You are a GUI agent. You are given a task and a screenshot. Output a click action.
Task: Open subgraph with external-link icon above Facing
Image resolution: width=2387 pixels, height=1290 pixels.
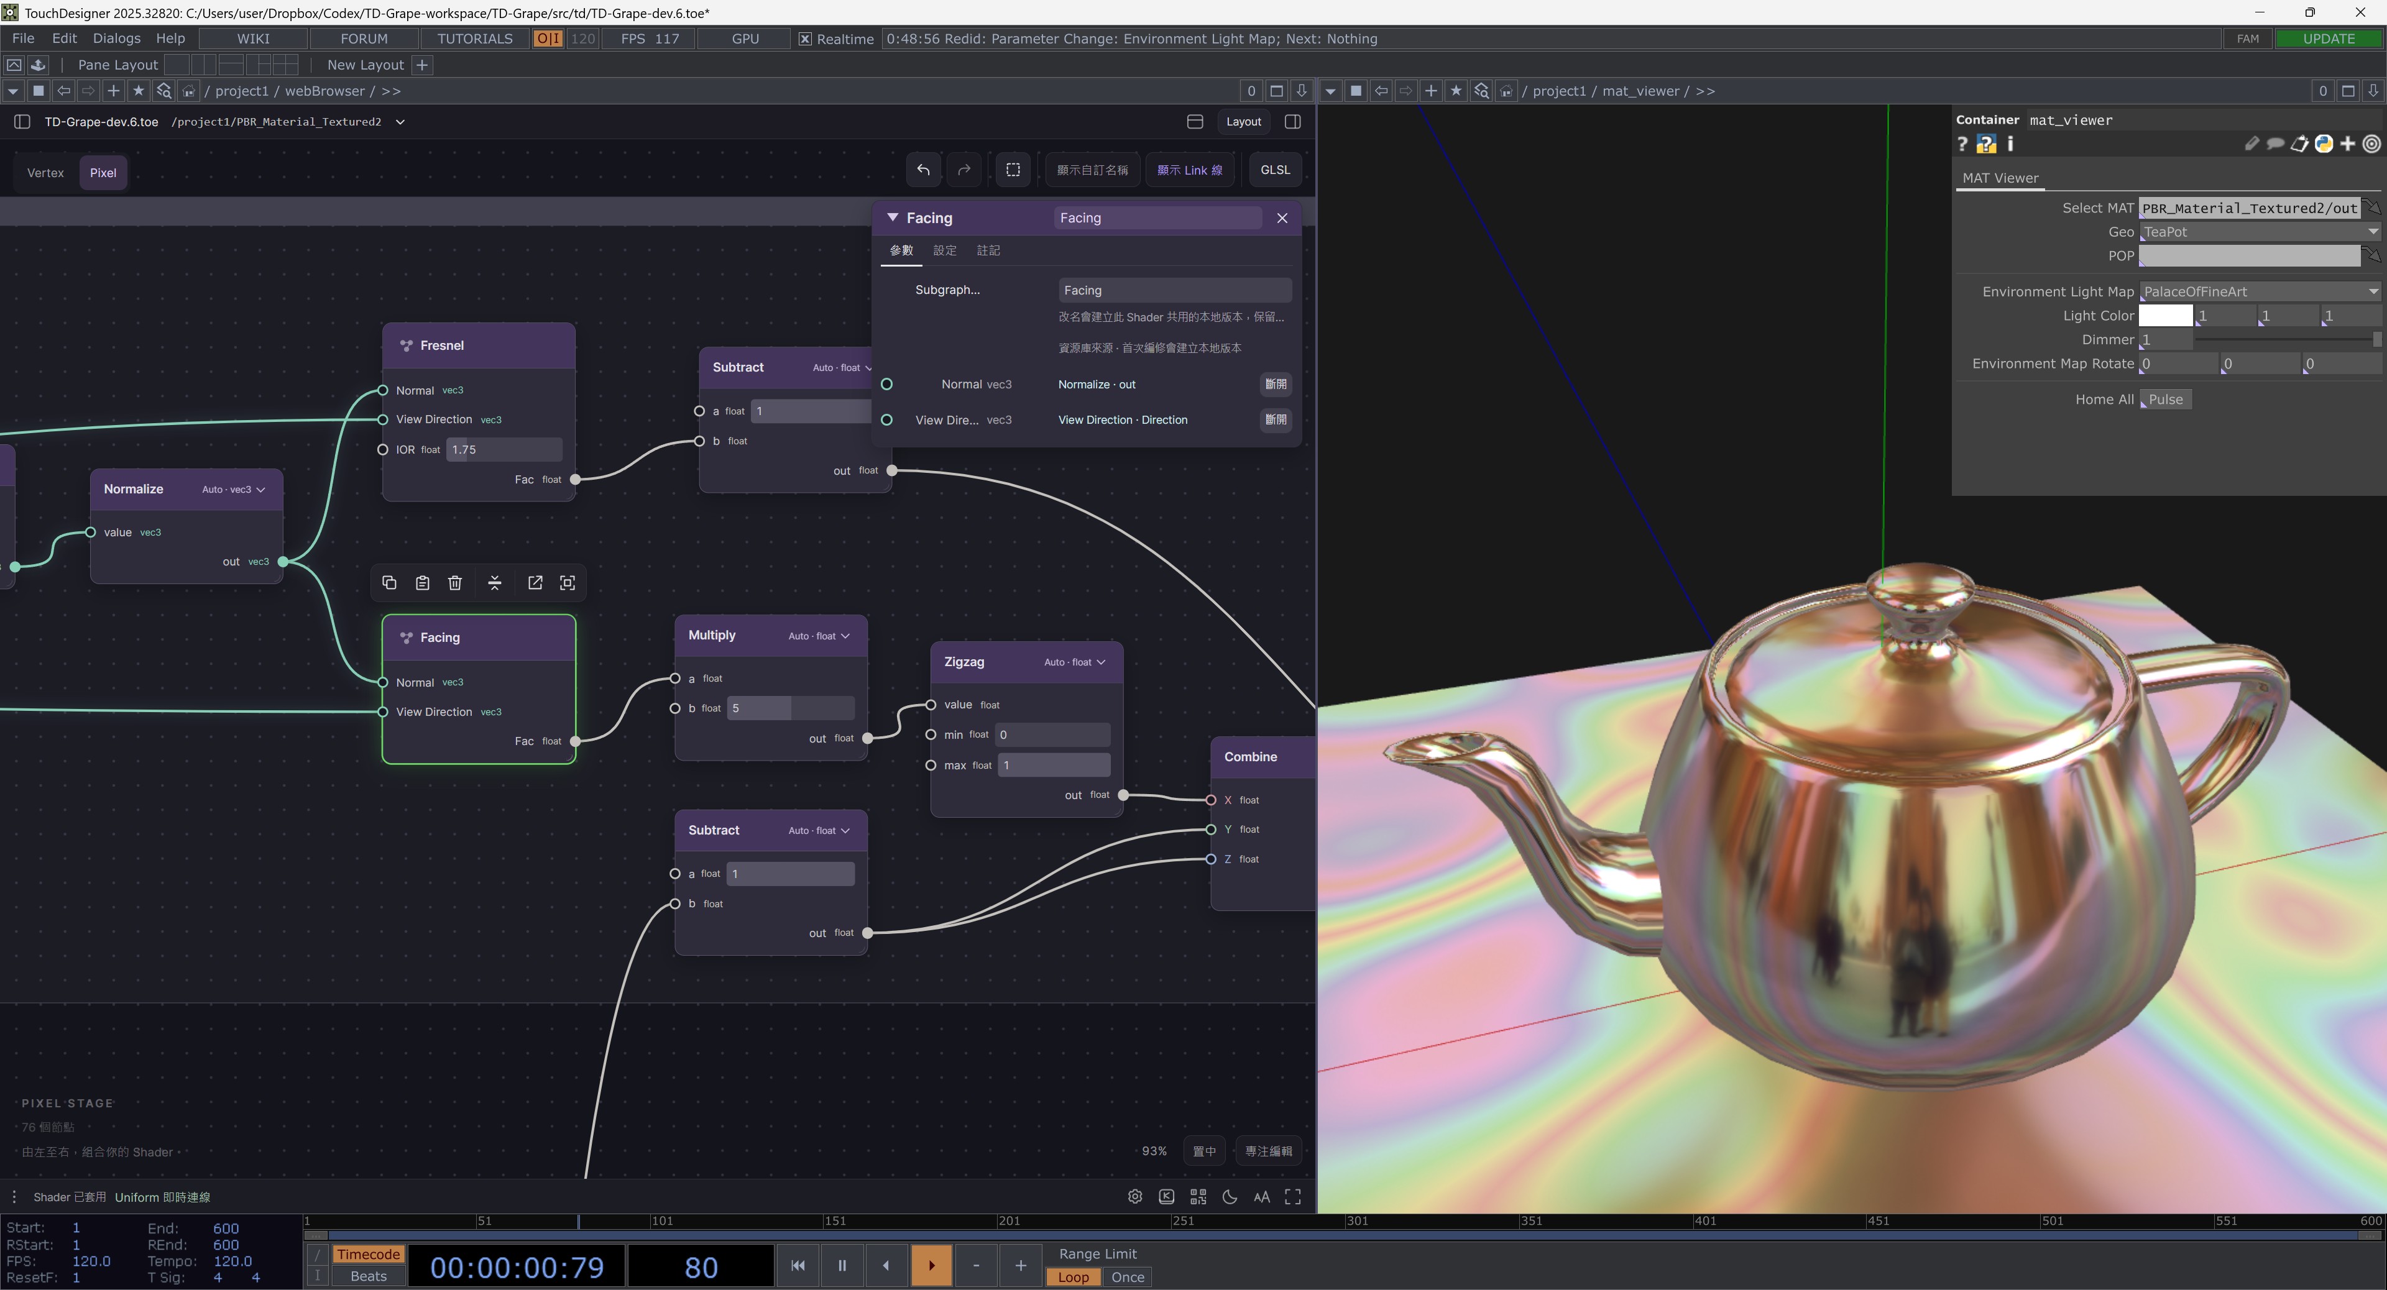pyautogui.click(x=535, y=582)
